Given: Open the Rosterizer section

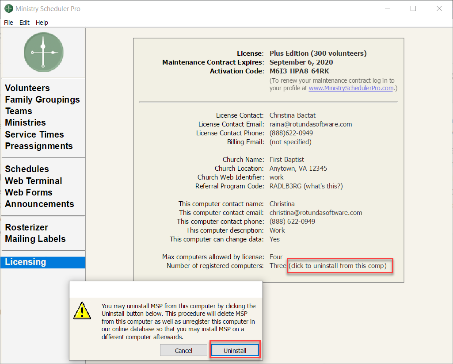Looking at the screenshot, I should coord(27,227).
